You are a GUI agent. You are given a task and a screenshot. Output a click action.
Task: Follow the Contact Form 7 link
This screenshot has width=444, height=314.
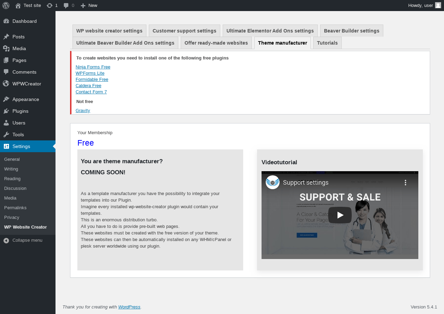click(91, 92)
